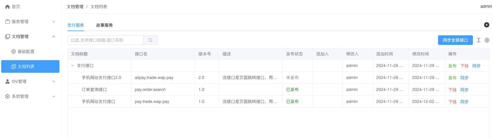Collapse the 支付接口 tree row
493x138 pixels.
[x=73, y=66]
